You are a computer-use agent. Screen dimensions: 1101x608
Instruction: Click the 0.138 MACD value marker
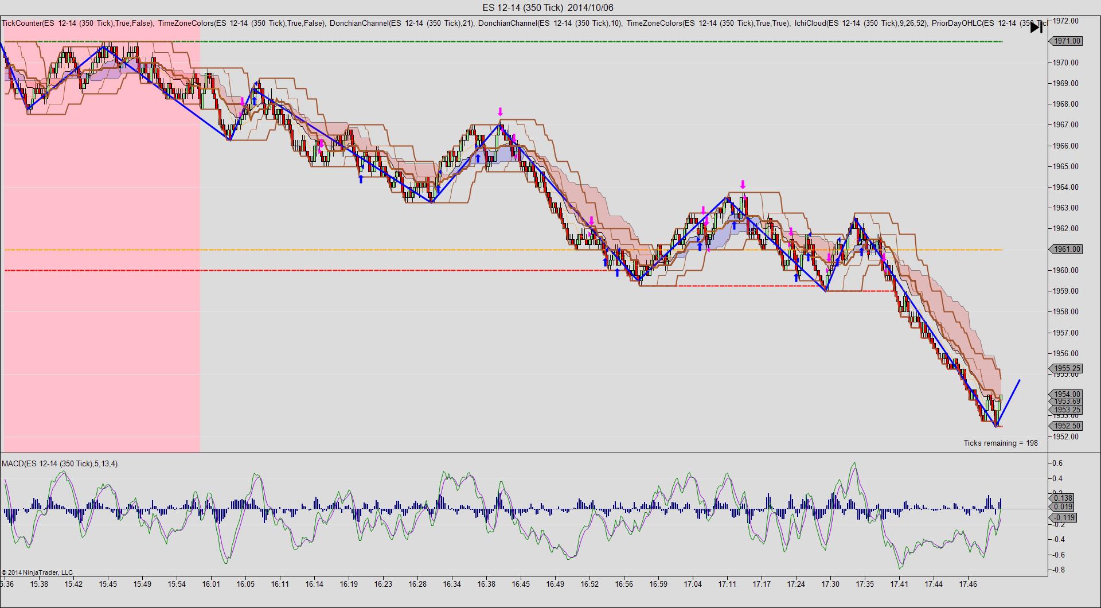(1063, 498)
